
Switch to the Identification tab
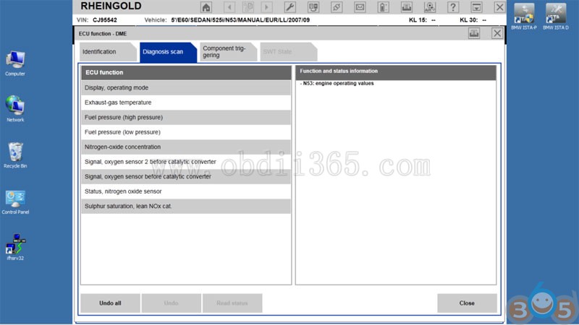point(108,52)
